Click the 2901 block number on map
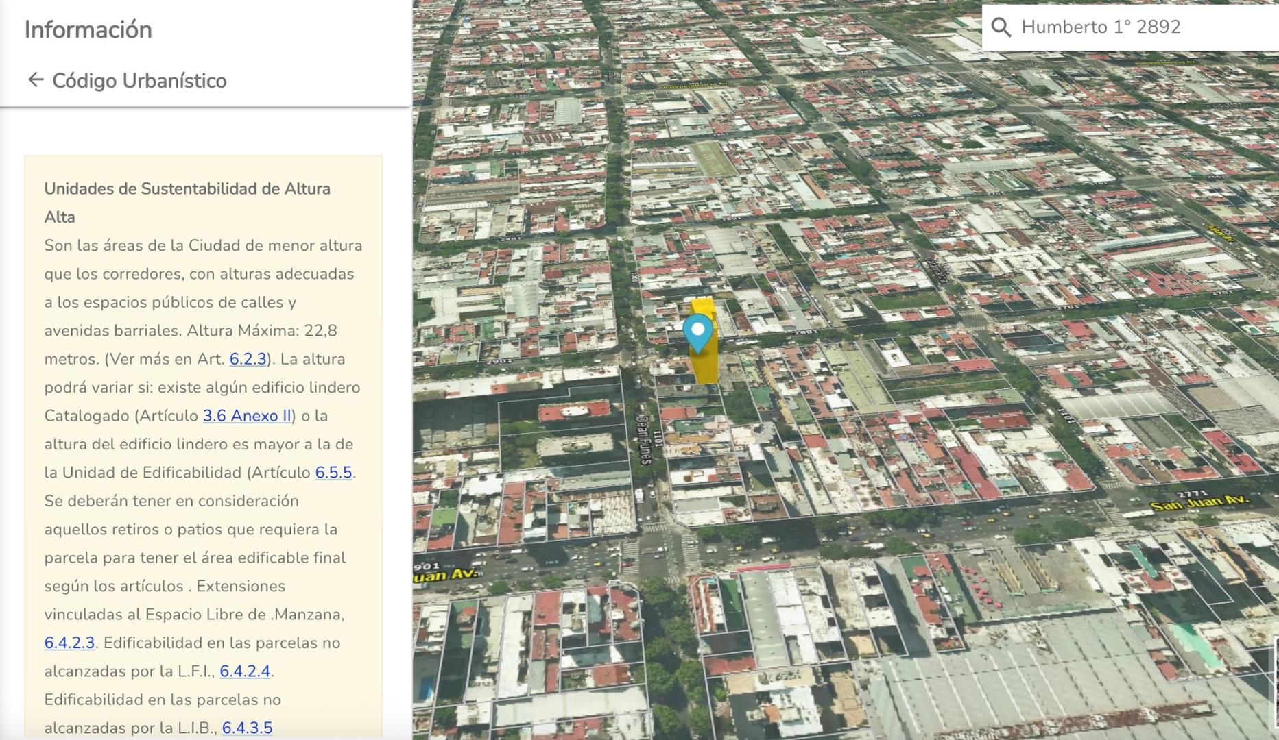1279x740 pixels. tap(499, 360)
